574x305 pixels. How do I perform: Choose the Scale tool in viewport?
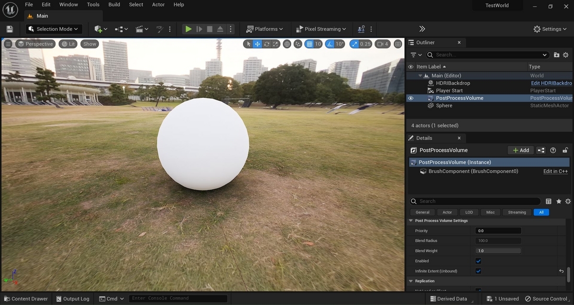pos(276,44)
